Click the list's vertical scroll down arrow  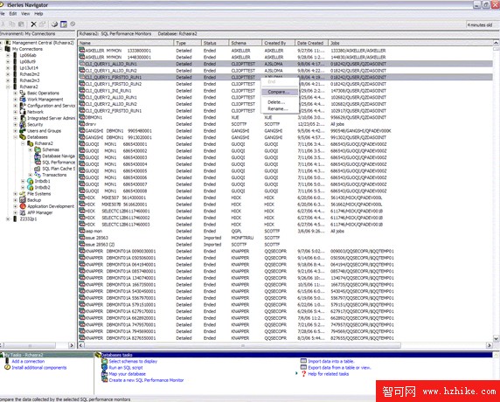[497, 338]
